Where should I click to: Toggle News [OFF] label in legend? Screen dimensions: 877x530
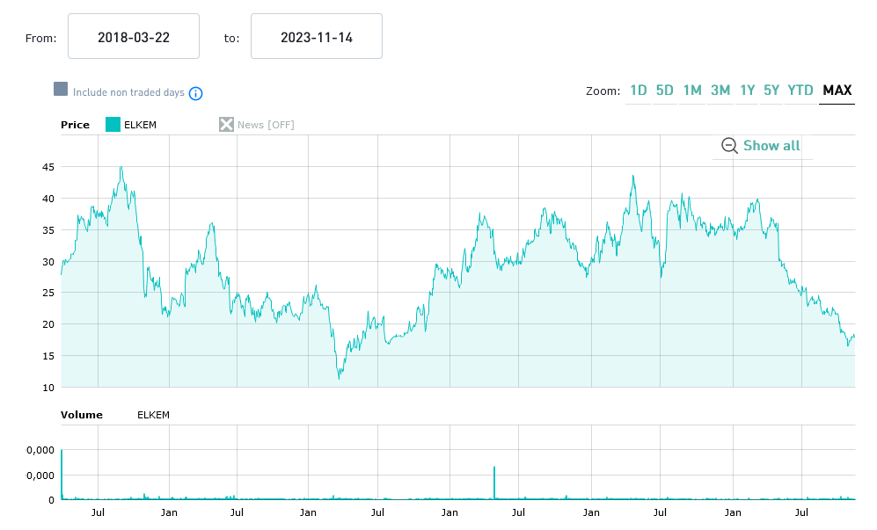click(266, 125)
